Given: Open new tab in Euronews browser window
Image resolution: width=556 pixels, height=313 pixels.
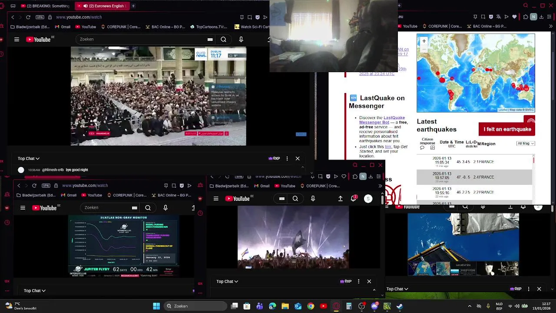Looking at the screenshot, I should pos(133,6).
